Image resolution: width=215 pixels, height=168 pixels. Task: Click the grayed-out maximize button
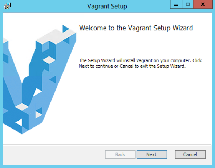188,4
